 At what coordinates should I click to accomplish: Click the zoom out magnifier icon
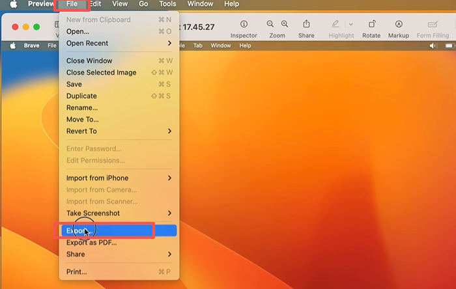tap(270, 24)
